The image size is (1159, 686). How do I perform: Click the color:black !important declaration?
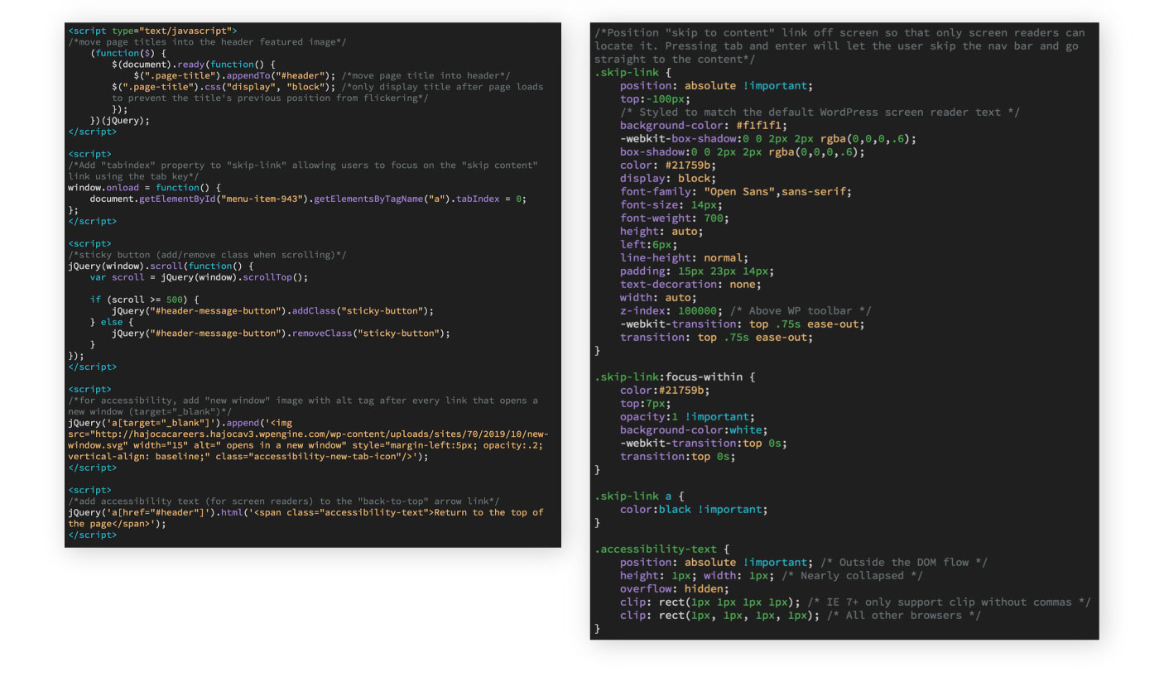(694, 510)
